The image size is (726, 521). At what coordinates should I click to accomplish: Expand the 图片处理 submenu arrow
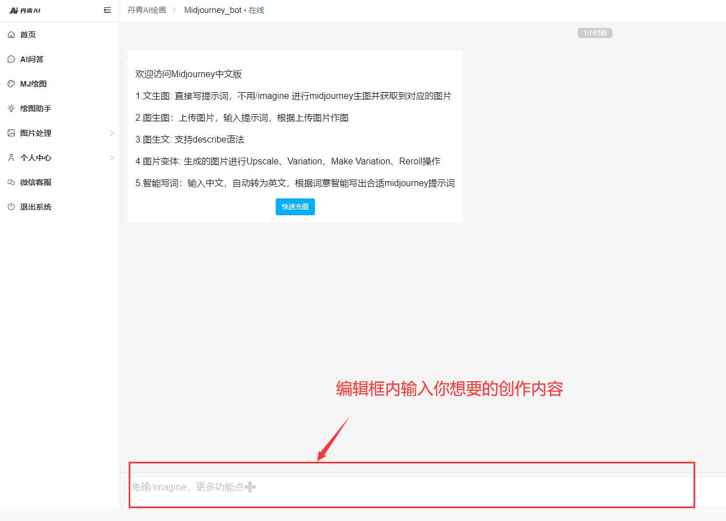click(x=111, y=133)
